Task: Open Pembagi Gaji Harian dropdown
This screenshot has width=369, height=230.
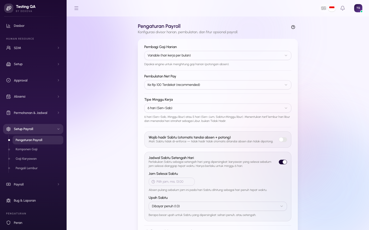Action: click(218, 55)
